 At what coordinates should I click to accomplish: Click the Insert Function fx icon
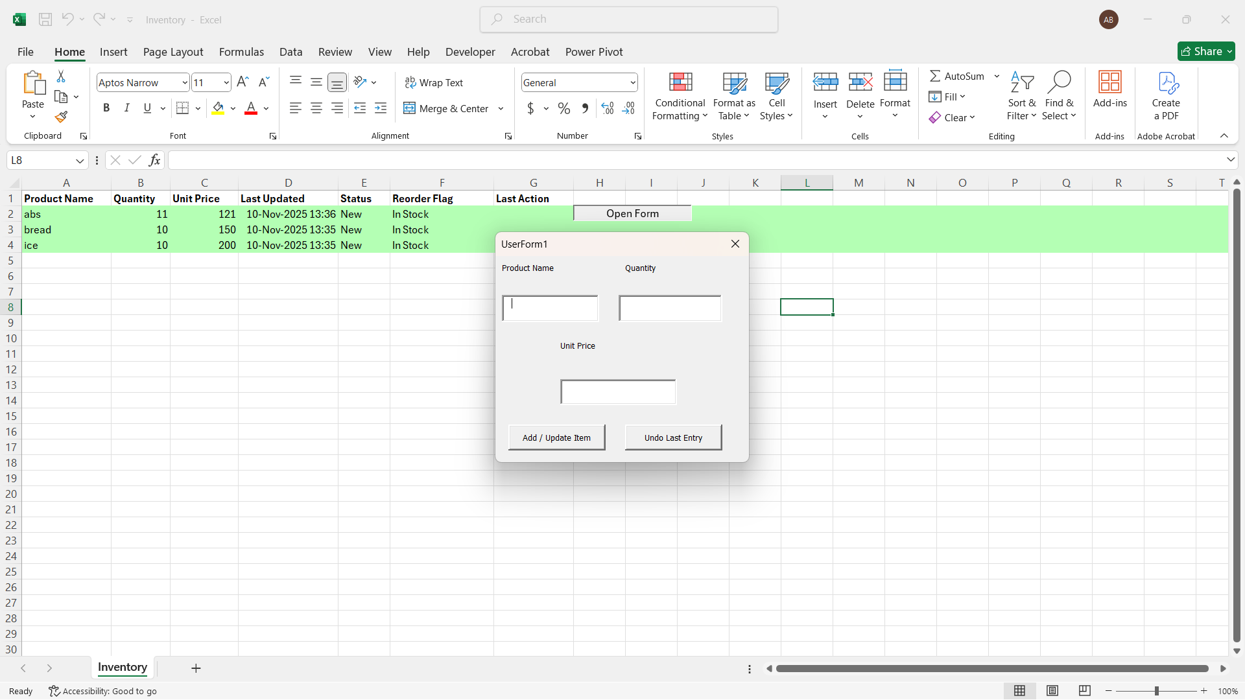(x=154, y=160)
